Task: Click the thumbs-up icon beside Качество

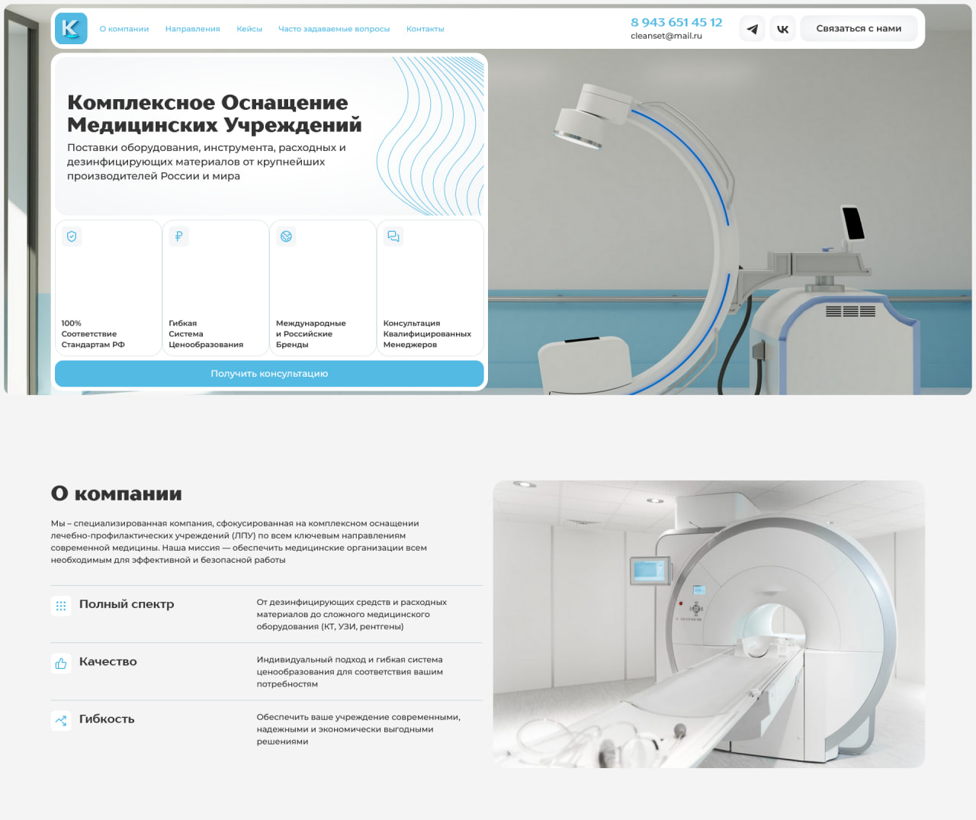Action: tap(61, 664)
